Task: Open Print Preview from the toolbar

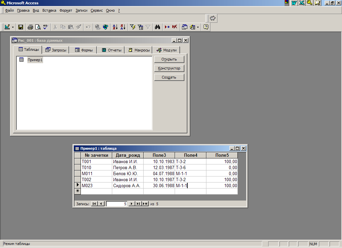Action: pos(38,27)
